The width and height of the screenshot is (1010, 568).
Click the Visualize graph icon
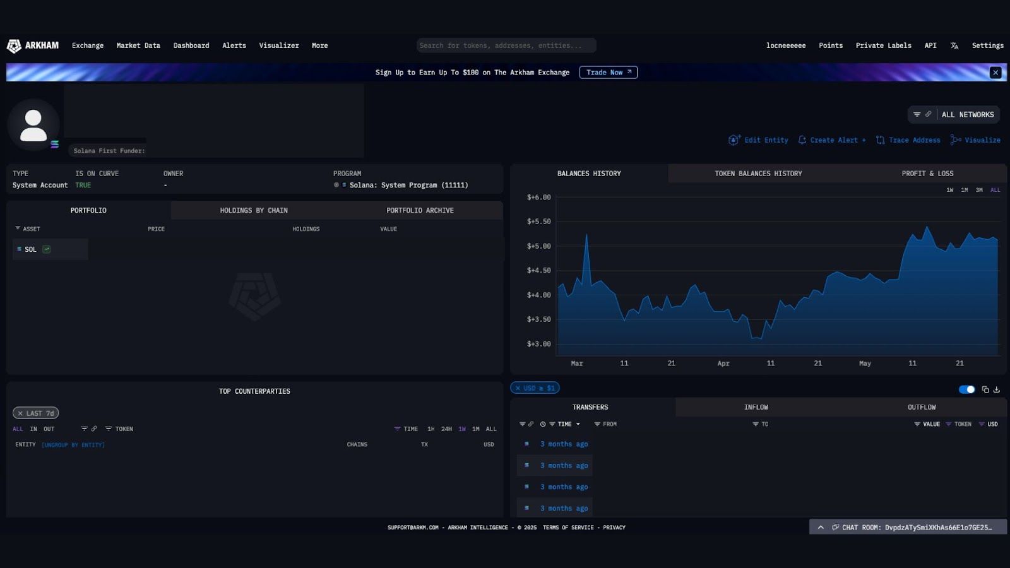point(956,140)
